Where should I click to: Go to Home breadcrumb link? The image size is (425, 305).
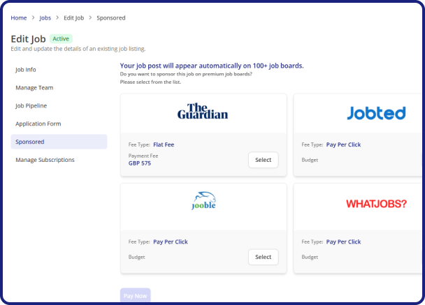[x=19, y=18]
